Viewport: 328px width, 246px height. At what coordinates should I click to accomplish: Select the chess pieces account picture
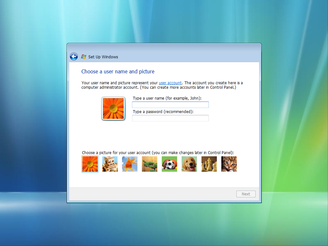[209, 164]
